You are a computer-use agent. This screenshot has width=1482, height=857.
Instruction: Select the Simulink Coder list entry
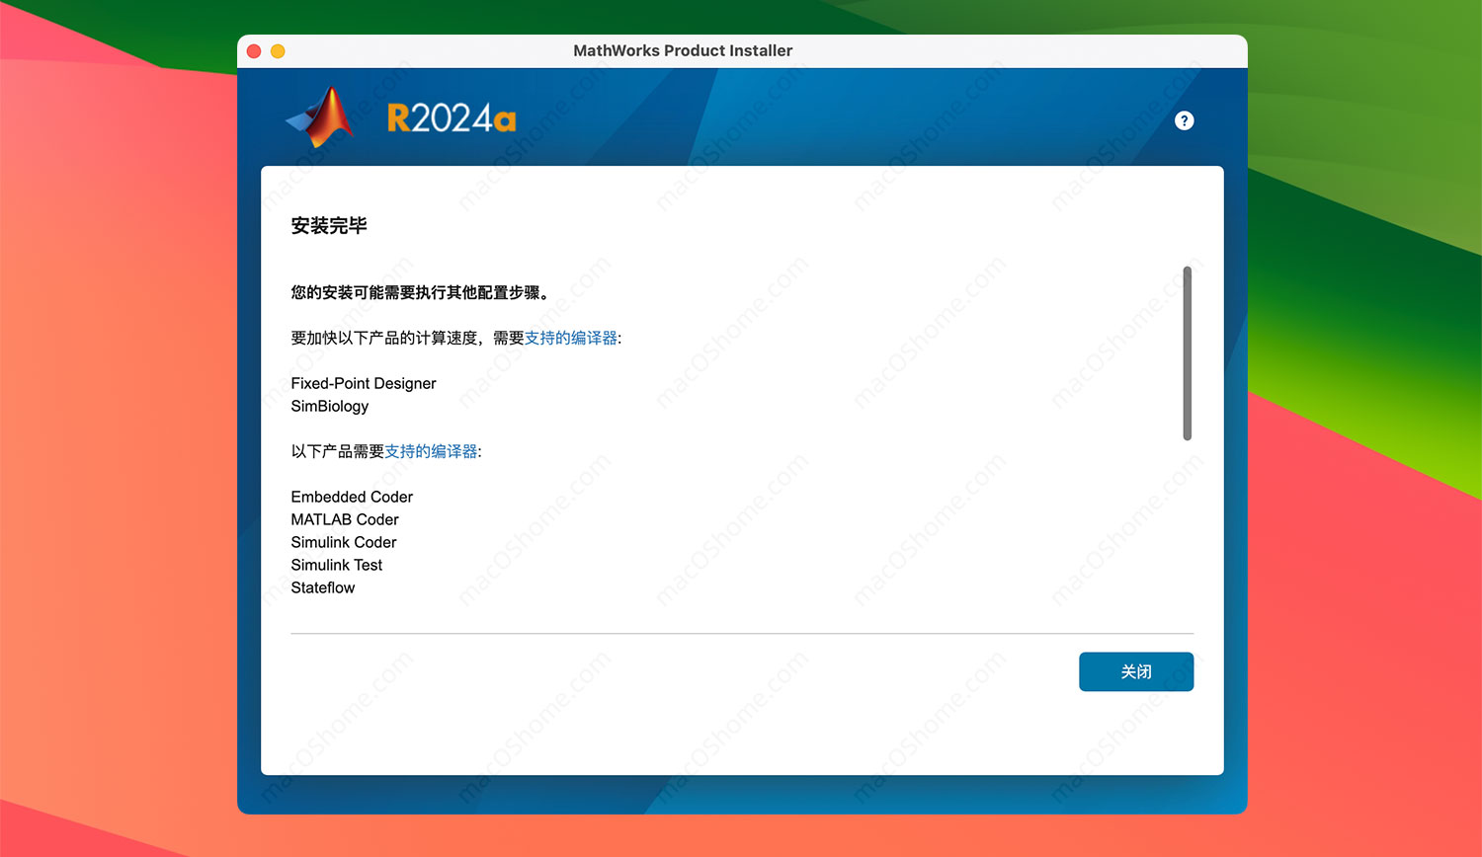tap(343, 542)
